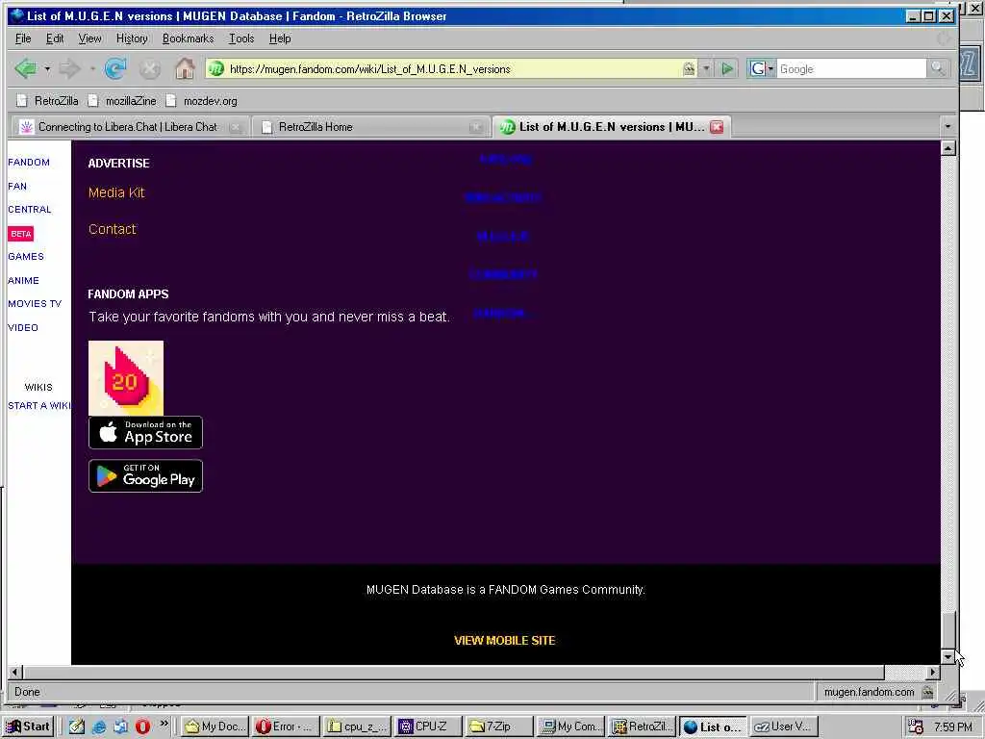Click the grayed Forward arrow
The width and height of the screenshot is (985, 739).
pyautogui.click(x=69, y=68)
